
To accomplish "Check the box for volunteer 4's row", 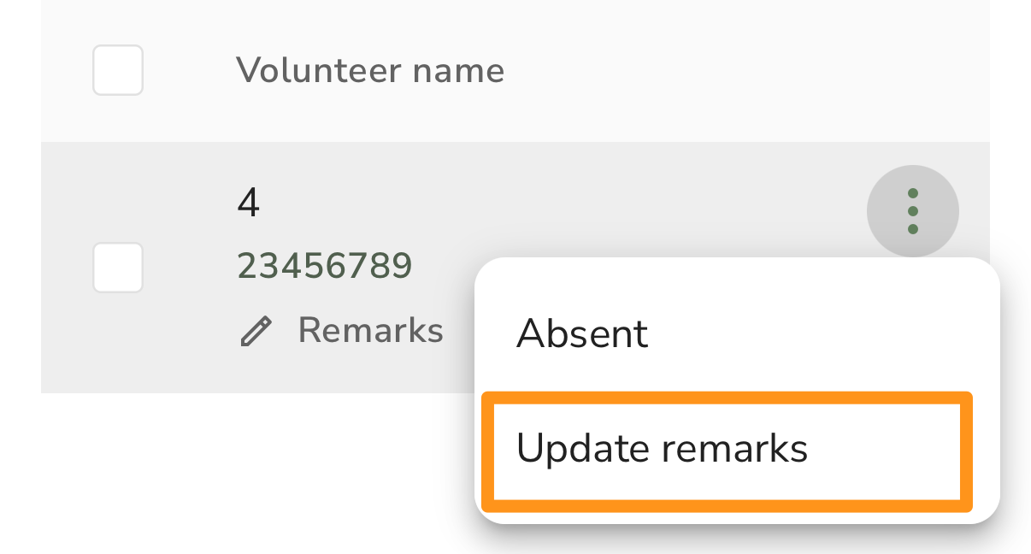I will pyautogui.click(x=118, y=268).
